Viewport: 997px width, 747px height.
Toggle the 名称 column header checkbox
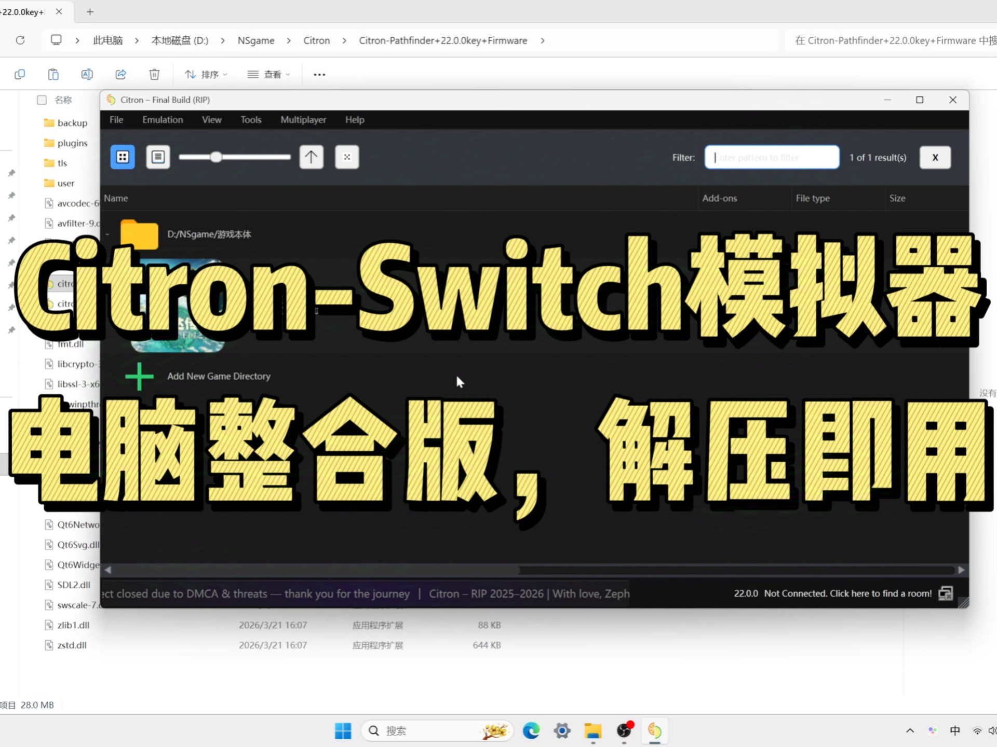click(42, 100)
